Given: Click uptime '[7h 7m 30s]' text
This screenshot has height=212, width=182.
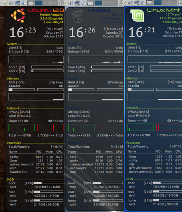Looking at the screenshot, I should pyautogui.click(x=55, y=29).
